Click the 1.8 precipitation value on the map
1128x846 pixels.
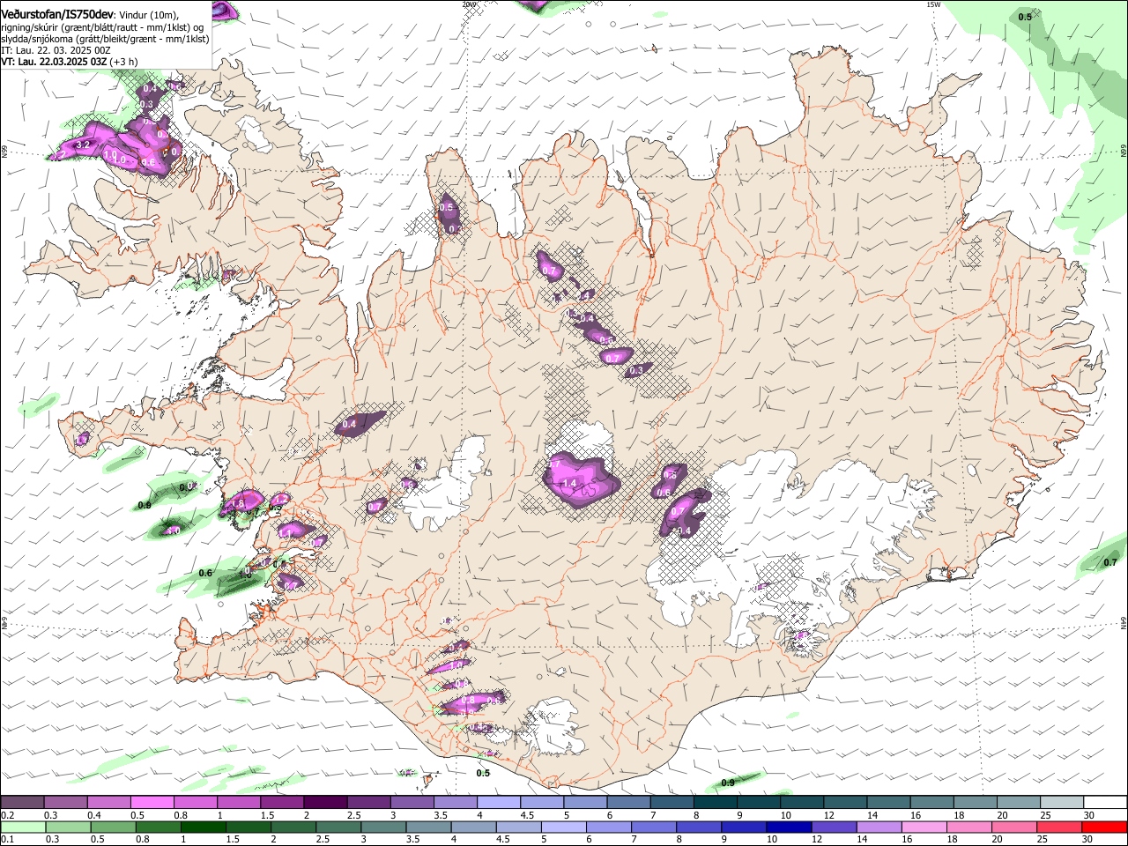[x=237, y=503]
